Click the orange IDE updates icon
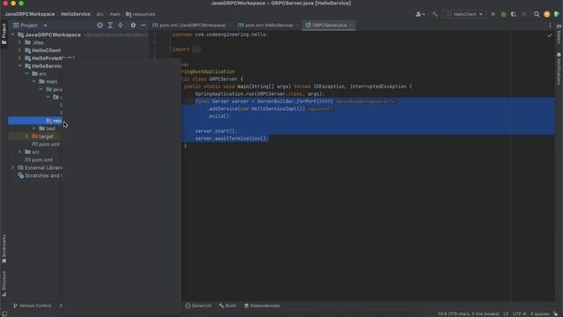Viewport: 563px width, 317px height. coord(546,14)
